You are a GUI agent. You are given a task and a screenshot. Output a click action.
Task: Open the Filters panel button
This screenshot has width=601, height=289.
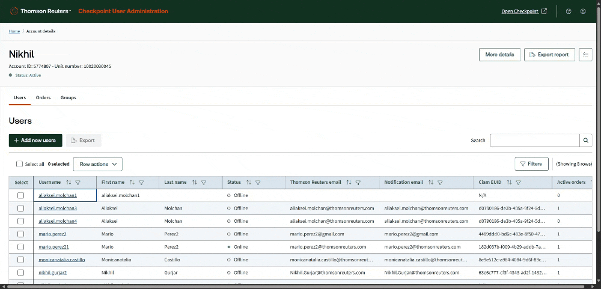pyautogui.click(x=531, y=164)
